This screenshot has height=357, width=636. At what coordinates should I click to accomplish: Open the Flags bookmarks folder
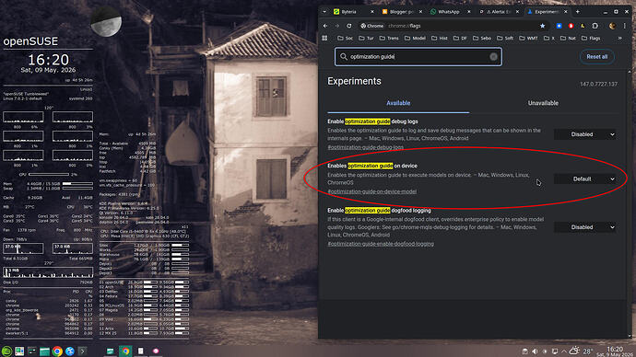[x=591, y=38]
